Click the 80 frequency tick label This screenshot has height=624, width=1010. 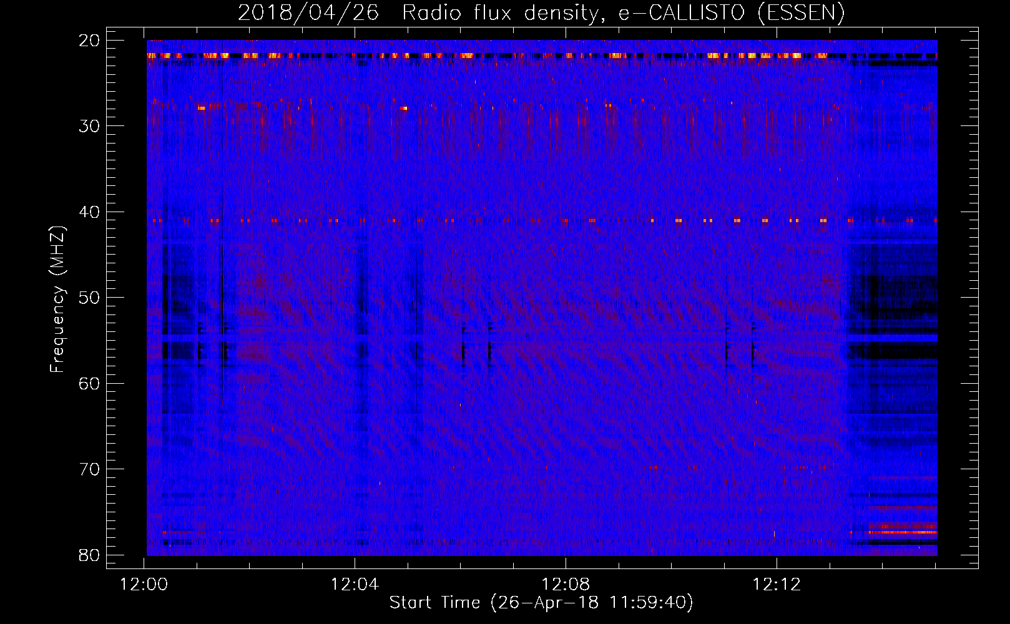(x=90, y=555)
